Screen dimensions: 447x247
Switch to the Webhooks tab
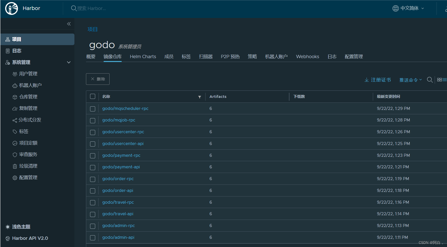[x=307, y=57]
